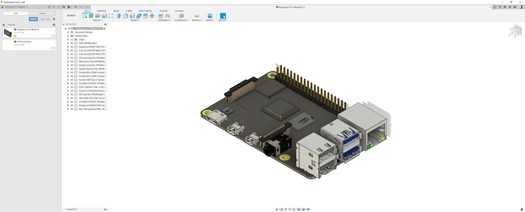Screen dimensions: 525x212
Task: Expand the Named Views node
Action: tap(68, 36)
